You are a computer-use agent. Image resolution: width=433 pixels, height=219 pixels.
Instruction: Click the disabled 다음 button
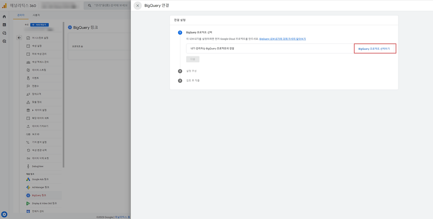pos(193,59)
